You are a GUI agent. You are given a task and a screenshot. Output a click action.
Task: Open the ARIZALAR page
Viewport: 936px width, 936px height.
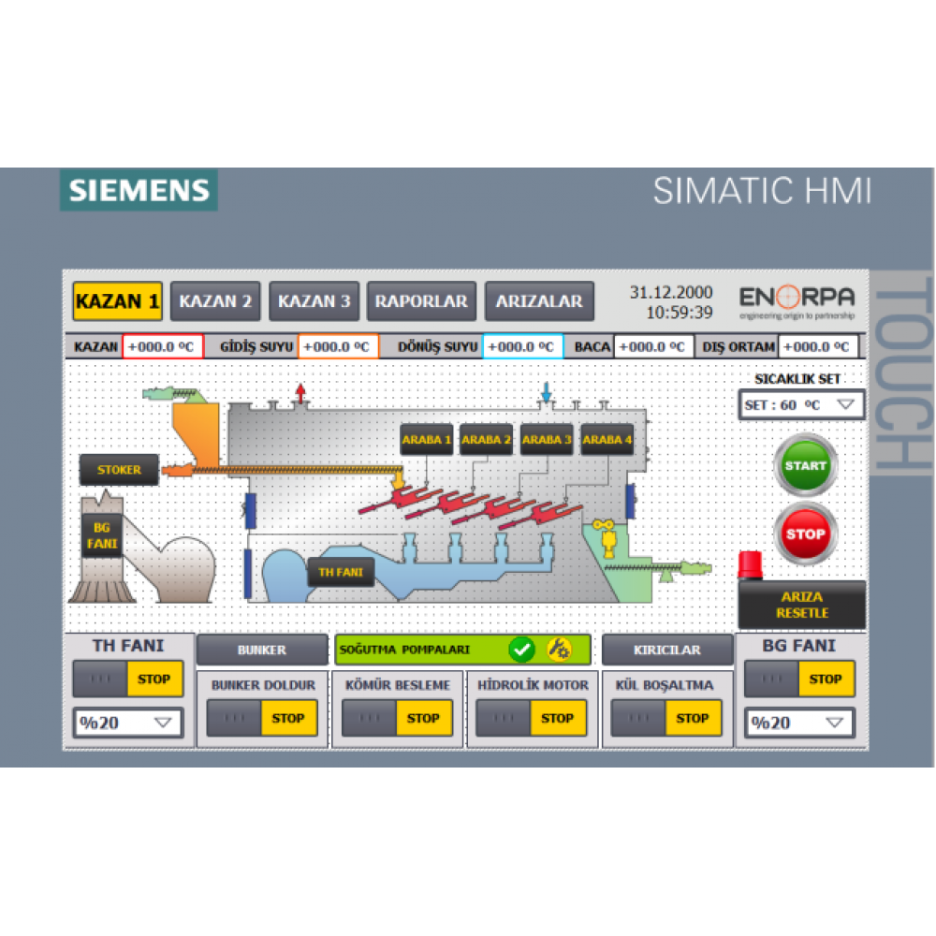click(539, 300)
